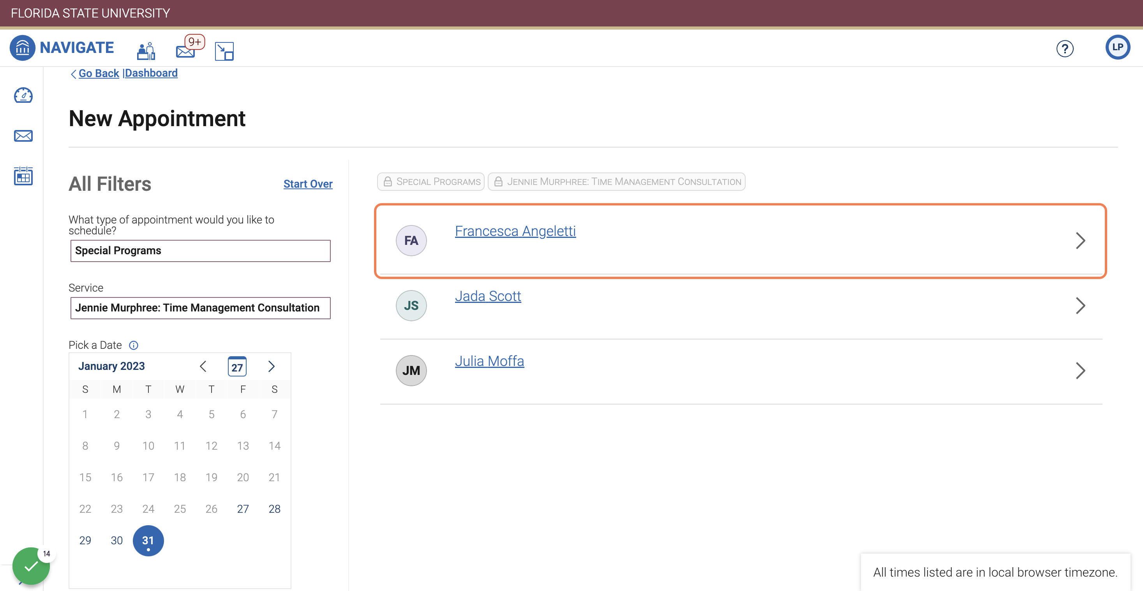Screen dimensions: 1143x591
Task: Click the FA avatar for Francesca Angeletti
Action: [x=411, y=240]
